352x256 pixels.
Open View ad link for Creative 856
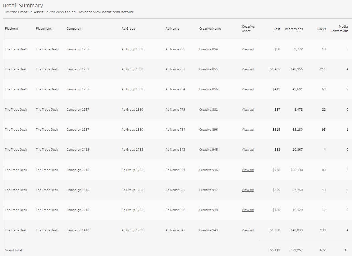pyautogui.click(x=248, y=89)
